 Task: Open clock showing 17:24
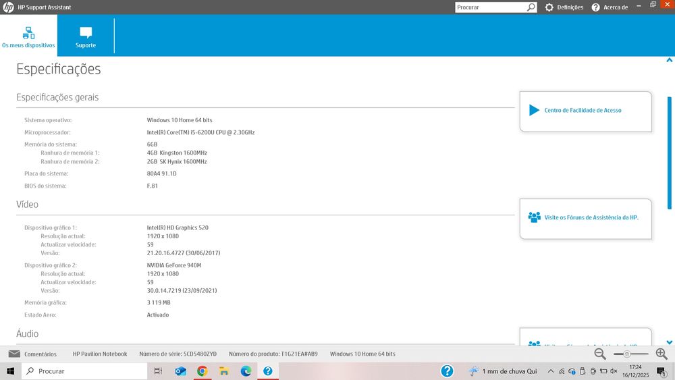(x=635, y=371)
